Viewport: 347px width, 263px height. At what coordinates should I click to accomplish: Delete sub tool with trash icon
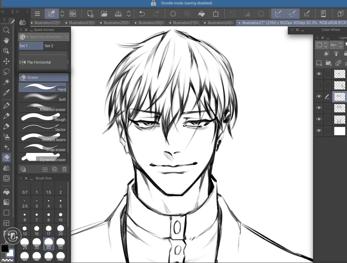[64, 169]
